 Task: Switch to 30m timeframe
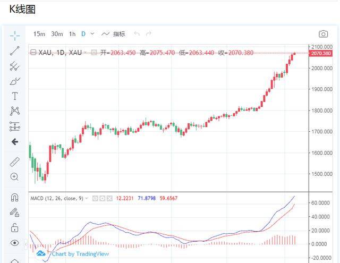point(57,34)
